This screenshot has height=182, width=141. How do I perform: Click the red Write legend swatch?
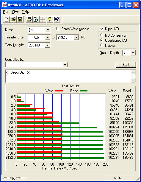(59, 91)
